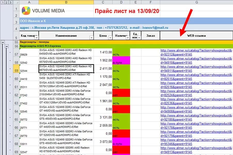Open link with id=92178
This screenshot has height=155, width=233.
click(x=196, y=125)
